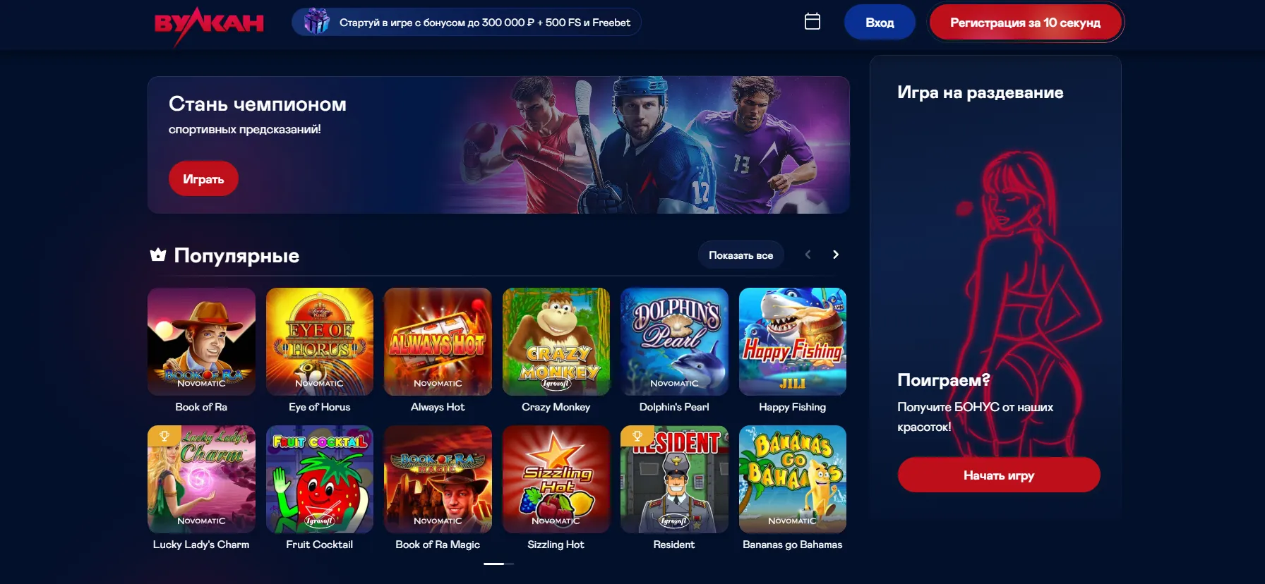Click Регистрация за 10 секунд button

[1025, 23]
